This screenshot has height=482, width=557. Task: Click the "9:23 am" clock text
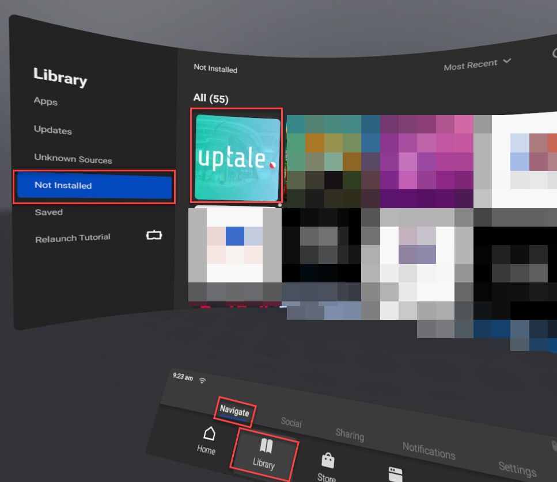tap(183, 376)
